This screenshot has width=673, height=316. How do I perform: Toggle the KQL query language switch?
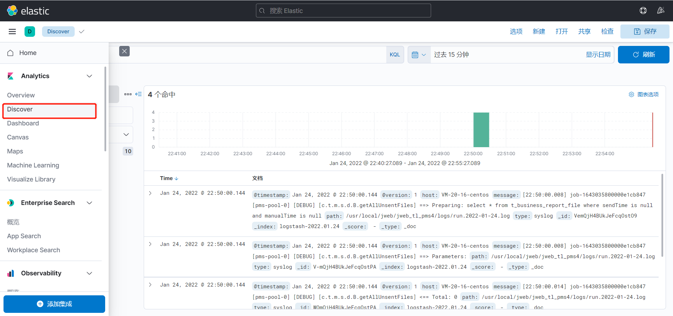(395, 55)
